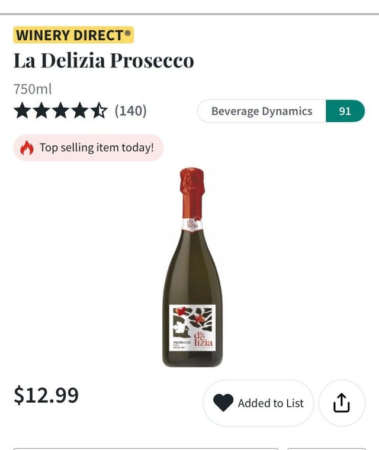Toggle the Added to List button
Viewport: 379px width, 450px height.
258,403
